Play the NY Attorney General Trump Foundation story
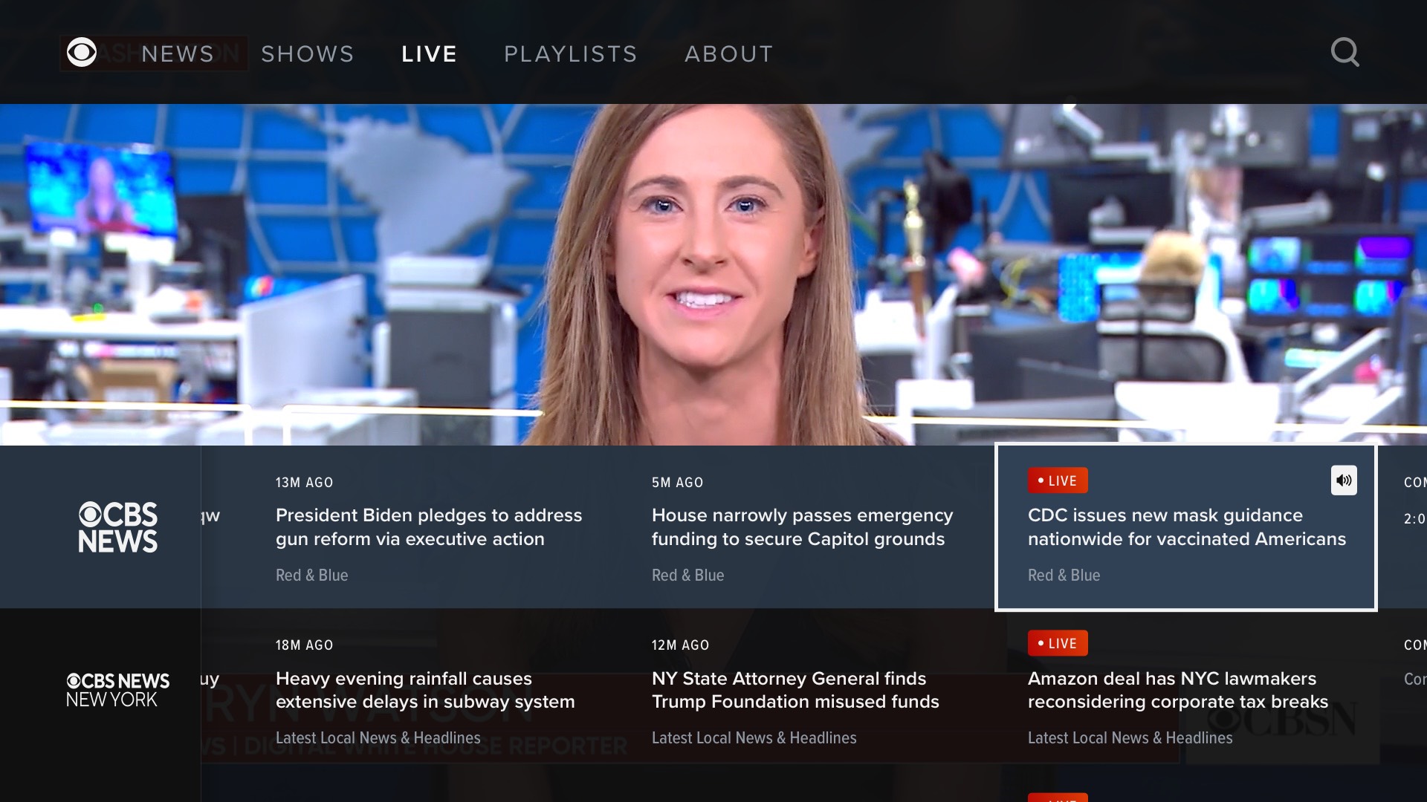Image resolution: width=1427 pixels, height=802 pixels. [x=795, y=690]
